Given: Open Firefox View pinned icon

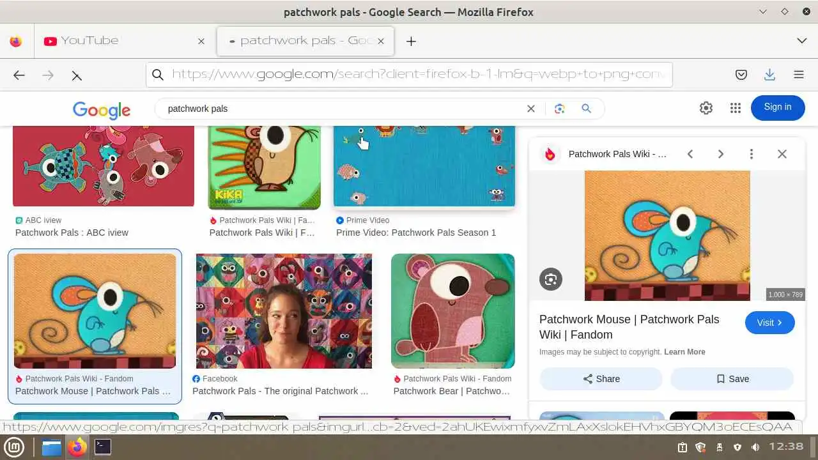Looking at the screenshot, I should (x=16, y=41).
